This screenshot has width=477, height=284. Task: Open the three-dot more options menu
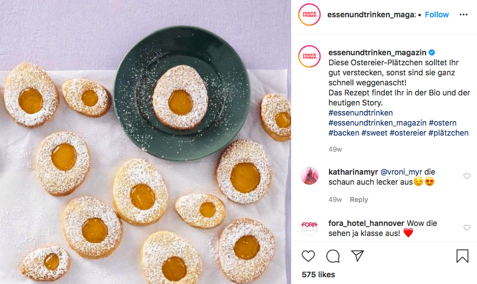click(x=463, y=15)
